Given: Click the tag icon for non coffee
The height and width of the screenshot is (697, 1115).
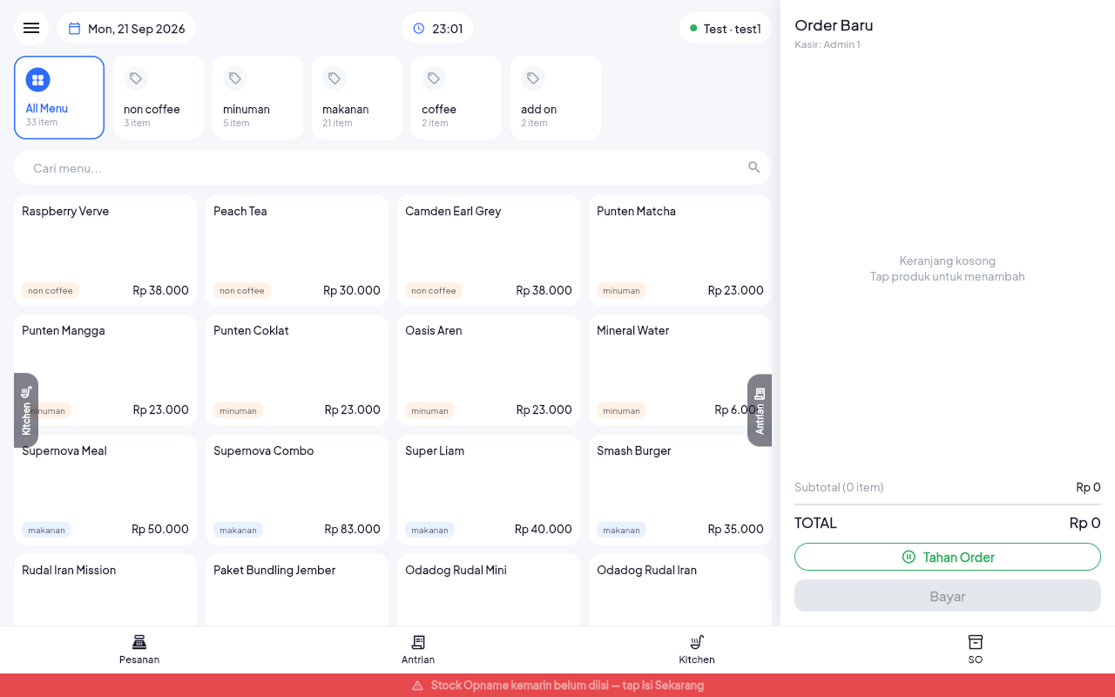Looking at the screenshot, I should pyautogui.click(x=136, y=78).
